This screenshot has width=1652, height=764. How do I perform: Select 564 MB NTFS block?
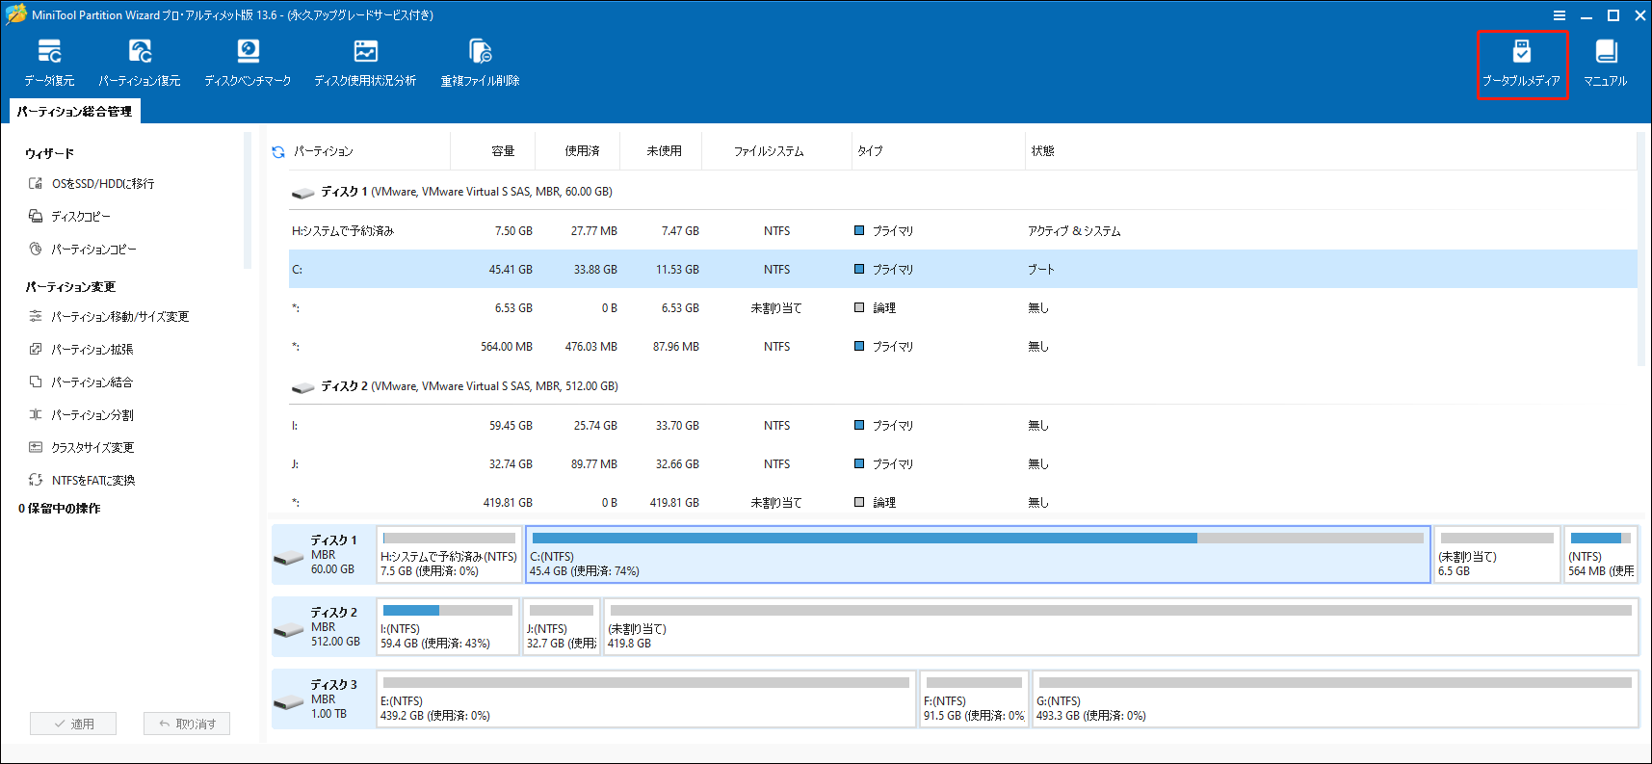click(1600, 555)
